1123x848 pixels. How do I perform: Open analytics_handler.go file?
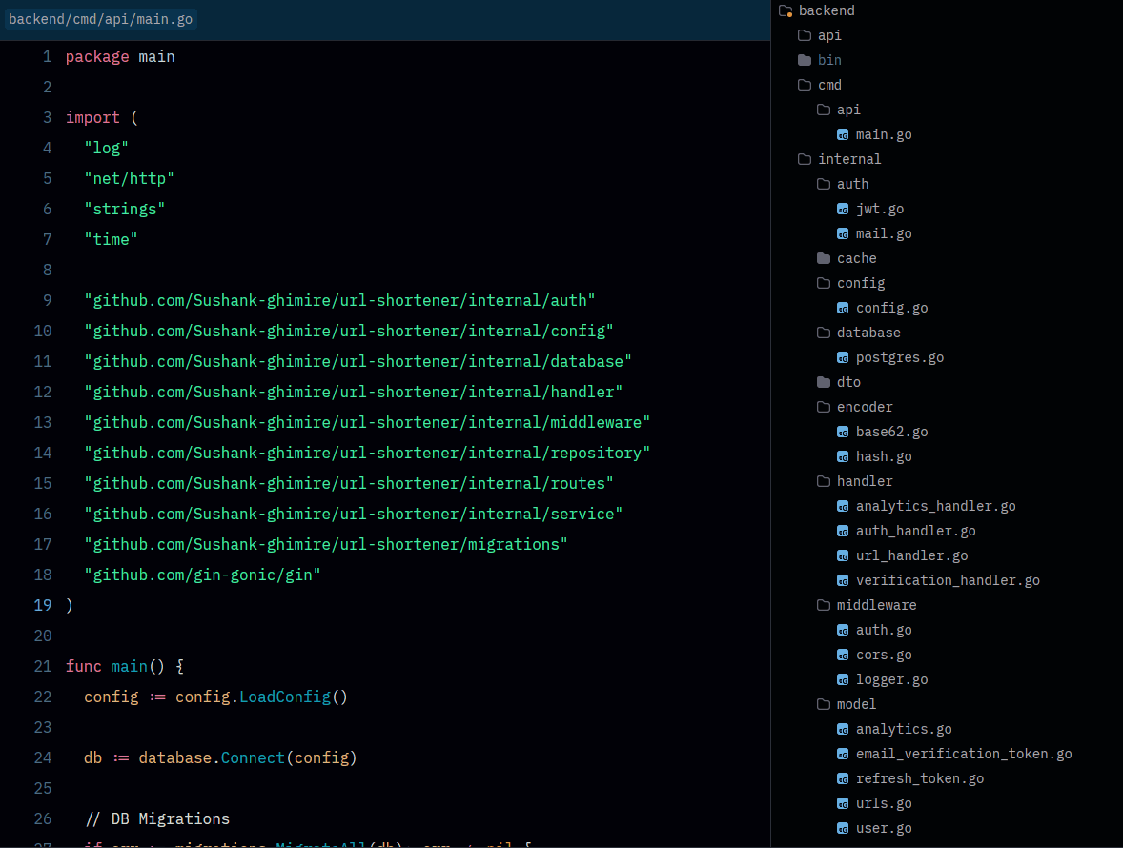(936, 507)
